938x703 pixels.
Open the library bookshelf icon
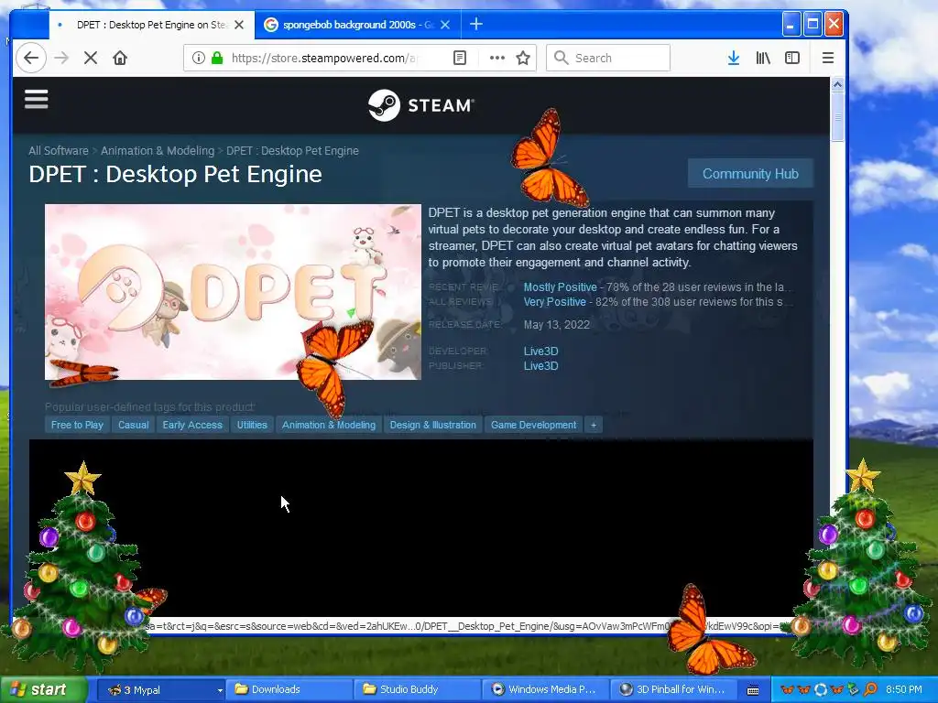coord(763,58)
